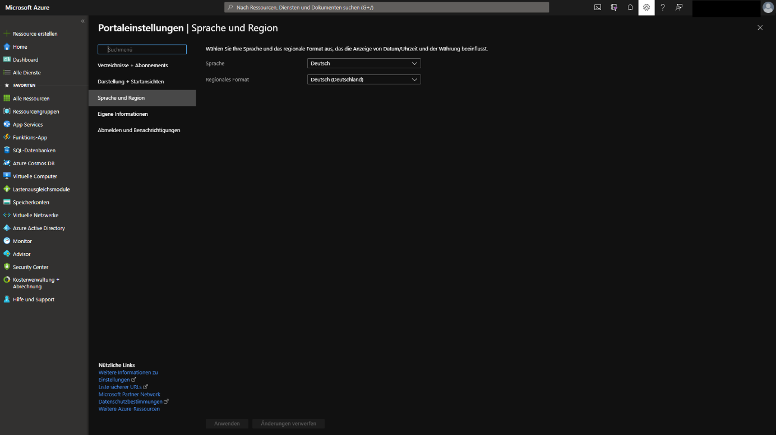Switch to Darstellung + Startansichten
776x435 pixels.
point(131,82)
